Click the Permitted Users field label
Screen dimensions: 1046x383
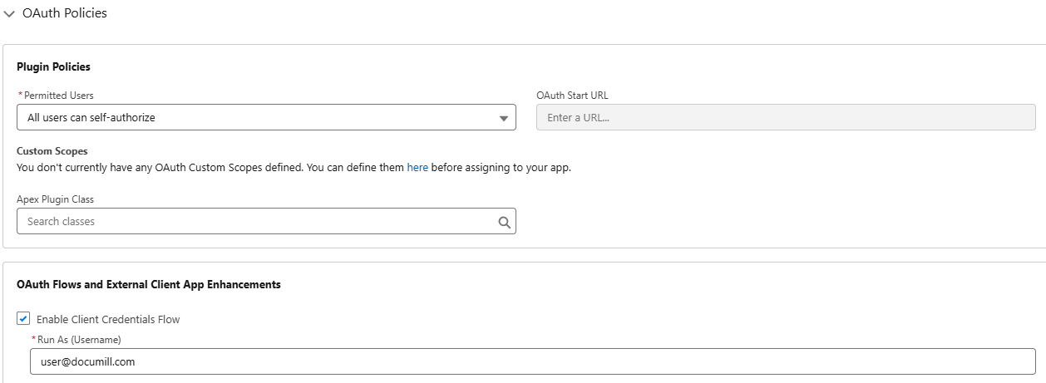pos(58,96)
